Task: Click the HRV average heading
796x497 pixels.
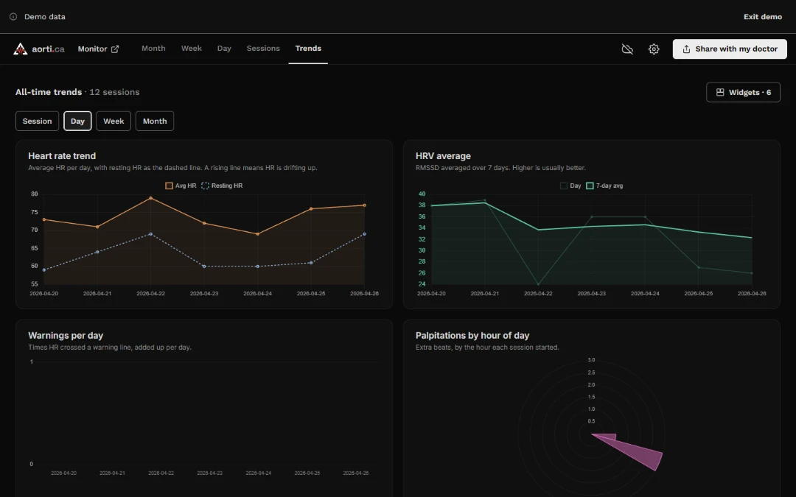Action: pos(443,155)
